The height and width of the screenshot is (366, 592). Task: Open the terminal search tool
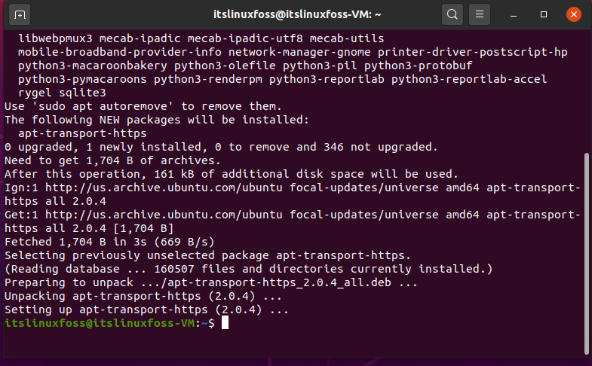452,15
